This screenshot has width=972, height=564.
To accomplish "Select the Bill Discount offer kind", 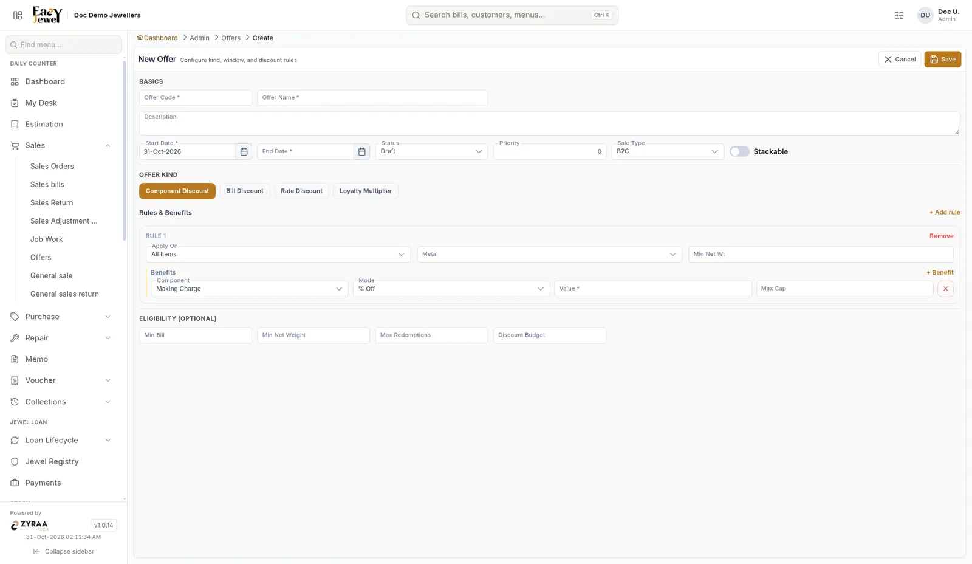I will (245, 191).
